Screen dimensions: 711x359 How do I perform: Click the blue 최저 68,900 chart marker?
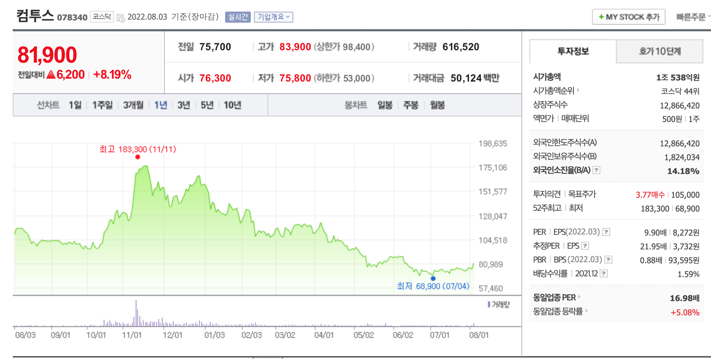433,279
